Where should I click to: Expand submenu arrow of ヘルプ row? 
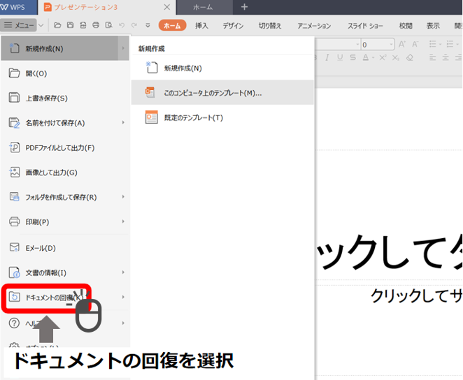123,323
